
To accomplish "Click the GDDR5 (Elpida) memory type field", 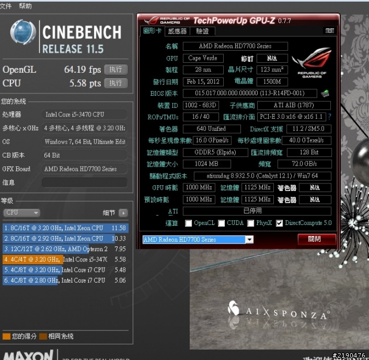I will click(215, 152).
